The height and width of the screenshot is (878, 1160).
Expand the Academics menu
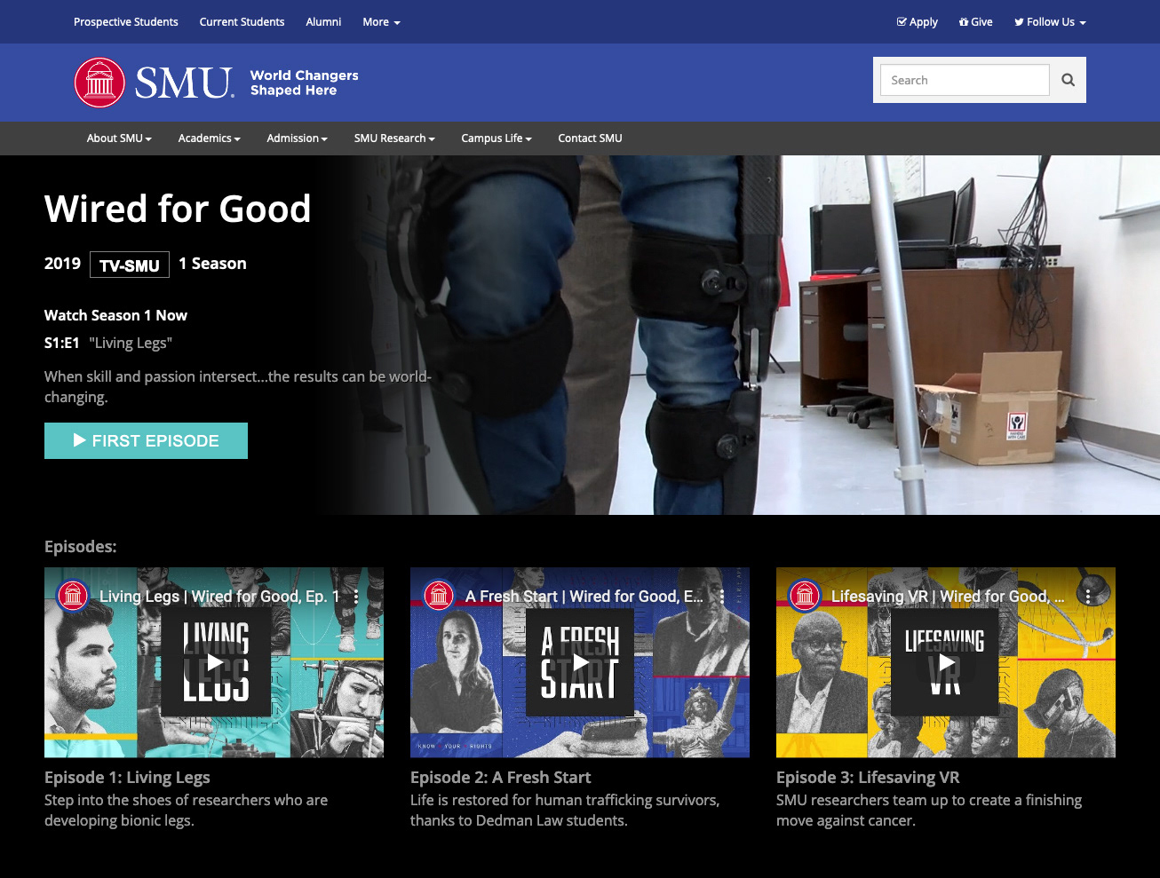tap(210, 138)
